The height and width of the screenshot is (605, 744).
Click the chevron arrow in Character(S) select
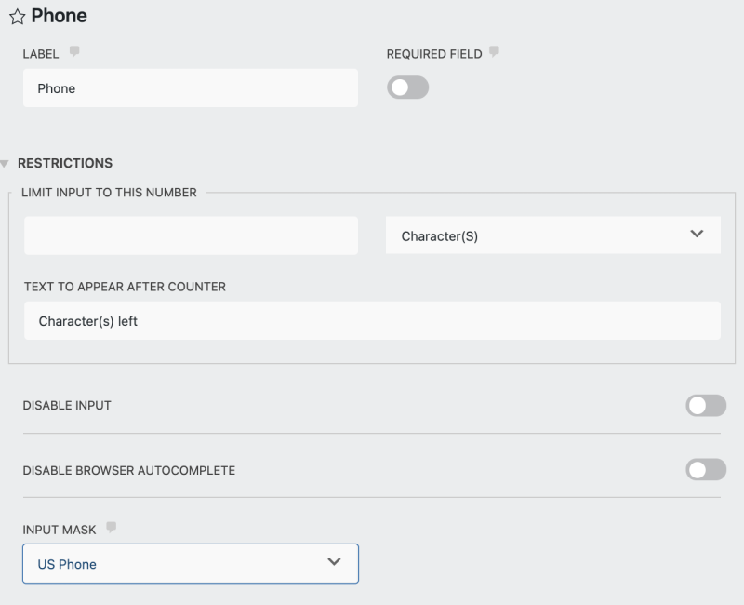pyautogui.click(x=697, y=235)
